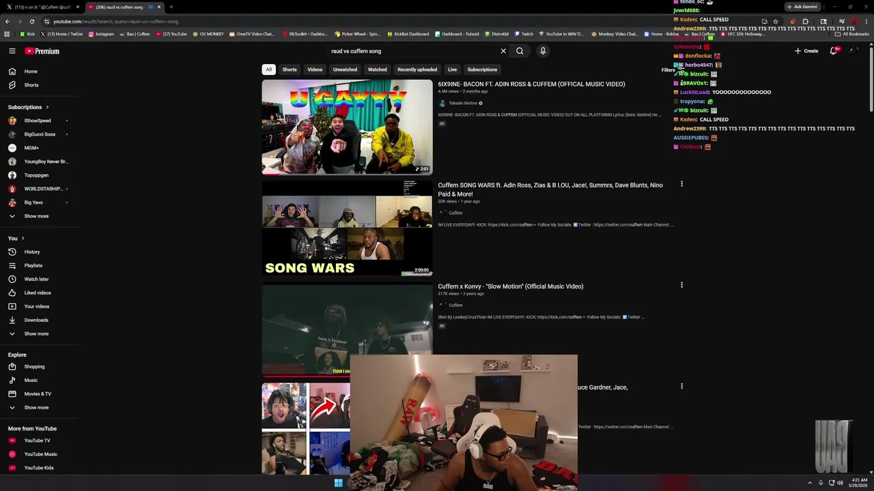Go back in the browser
The height and width of the screenshot is (491, 874).
tap(8, 21)
